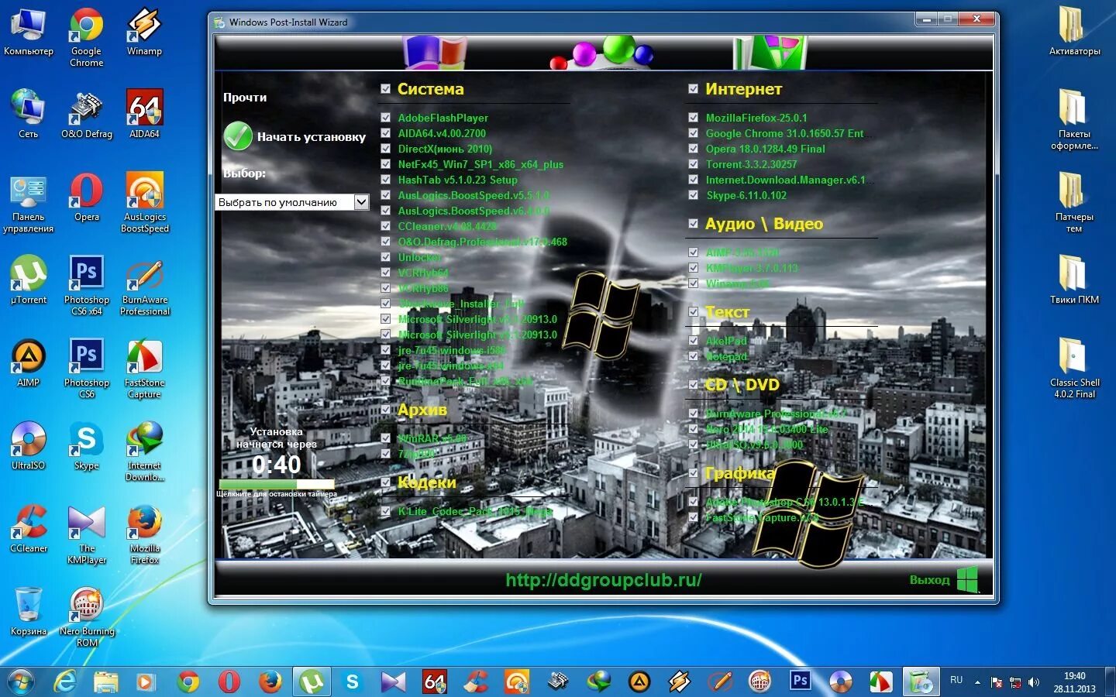
Task: Click the CCleaner.v4.08.4428 entry text
Action: point(447,226)
